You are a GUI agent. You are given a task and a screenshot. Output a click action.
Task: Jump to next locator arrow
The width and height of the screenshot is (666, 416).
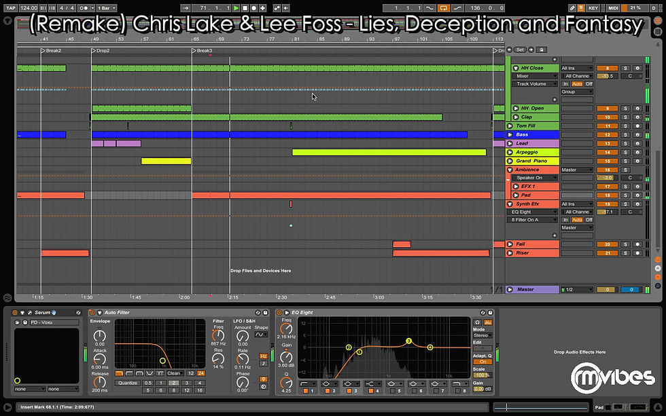531,50
